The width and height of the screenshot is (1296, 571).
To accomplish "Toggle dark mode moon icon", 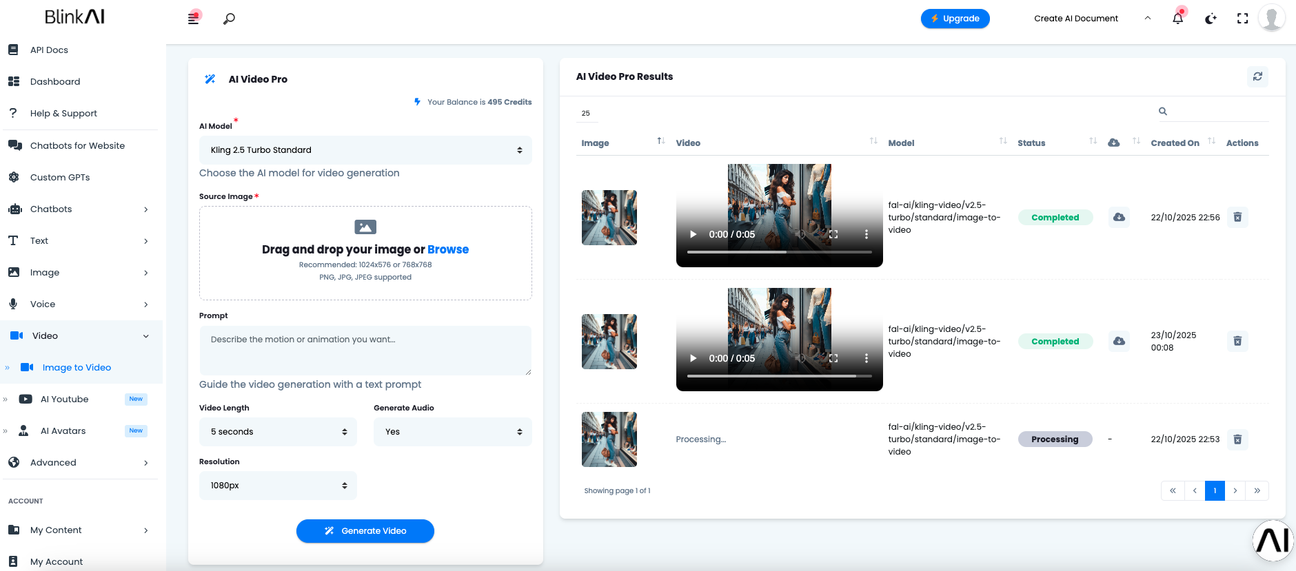I will click(x=1210, y=19).
